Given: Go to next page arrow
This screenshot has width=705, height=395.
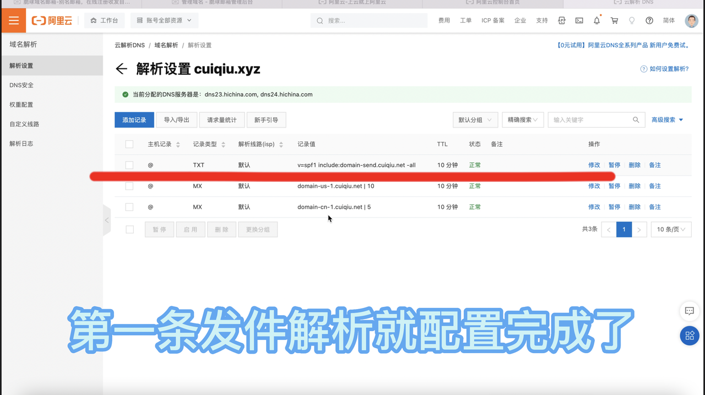Looking at the screenshot, I should tap(639, 229).
